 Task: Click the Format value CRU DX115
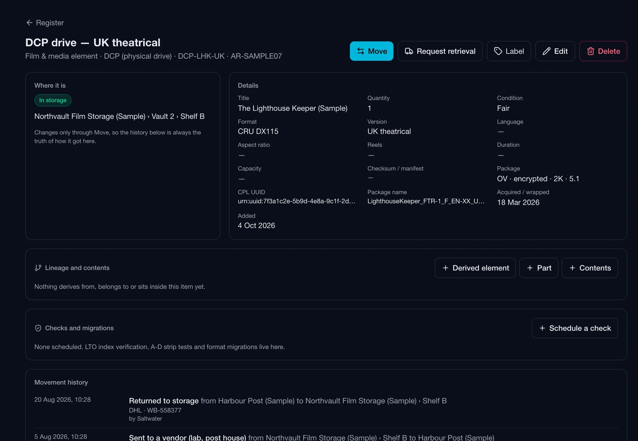tap(258, 131)
